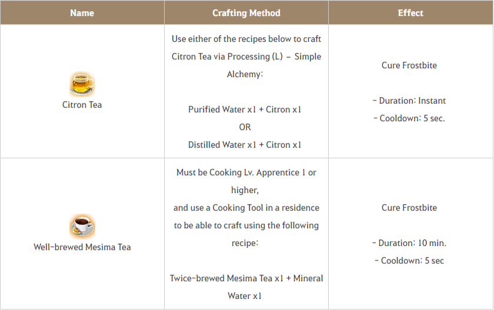This screenshot has width=494, height=310.
Task: Click Cooldown: 5 sec for Mesima Tea
Action: pyautogui.click(x=409, y=261)
